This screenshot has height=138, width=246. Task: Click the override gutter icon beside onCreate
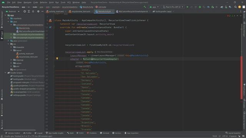[50, 27]
